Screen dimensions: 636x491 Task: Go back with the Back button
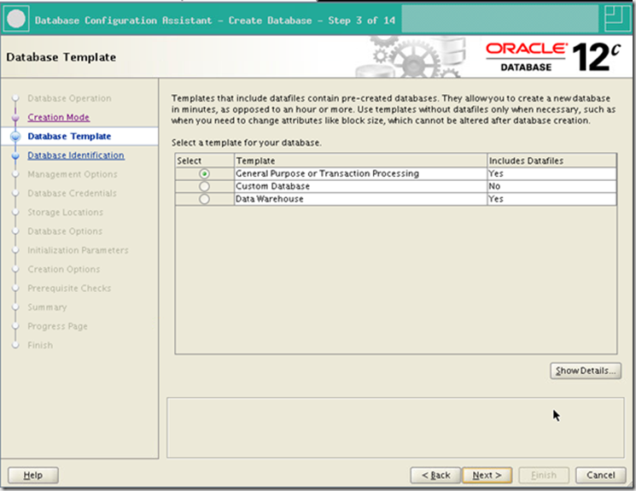point(435,475)
